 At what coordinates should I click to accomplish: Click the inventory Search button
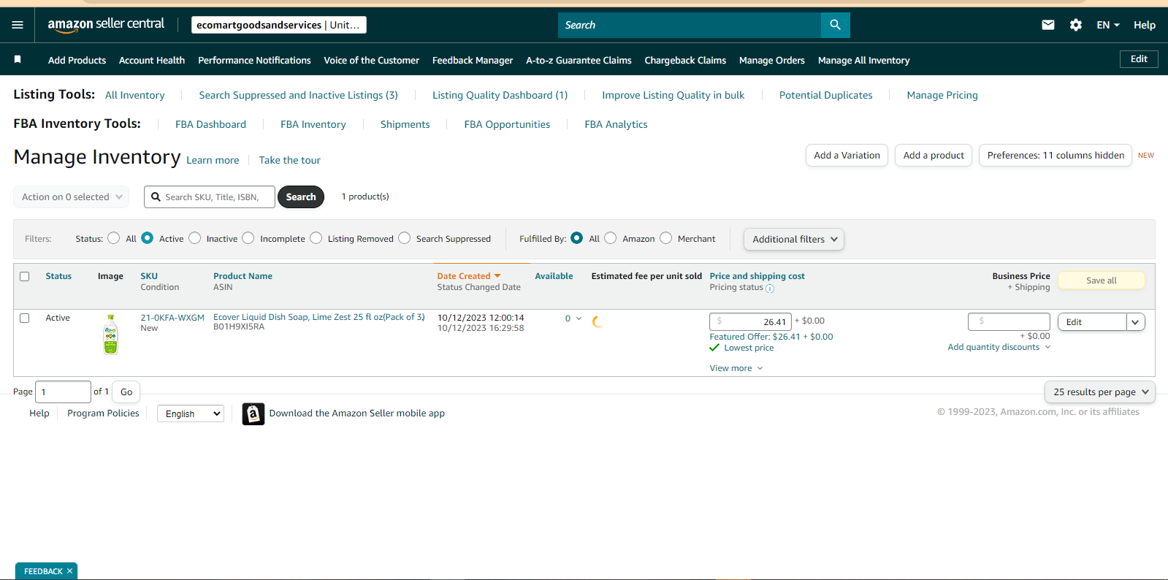(x=301, y=197)
